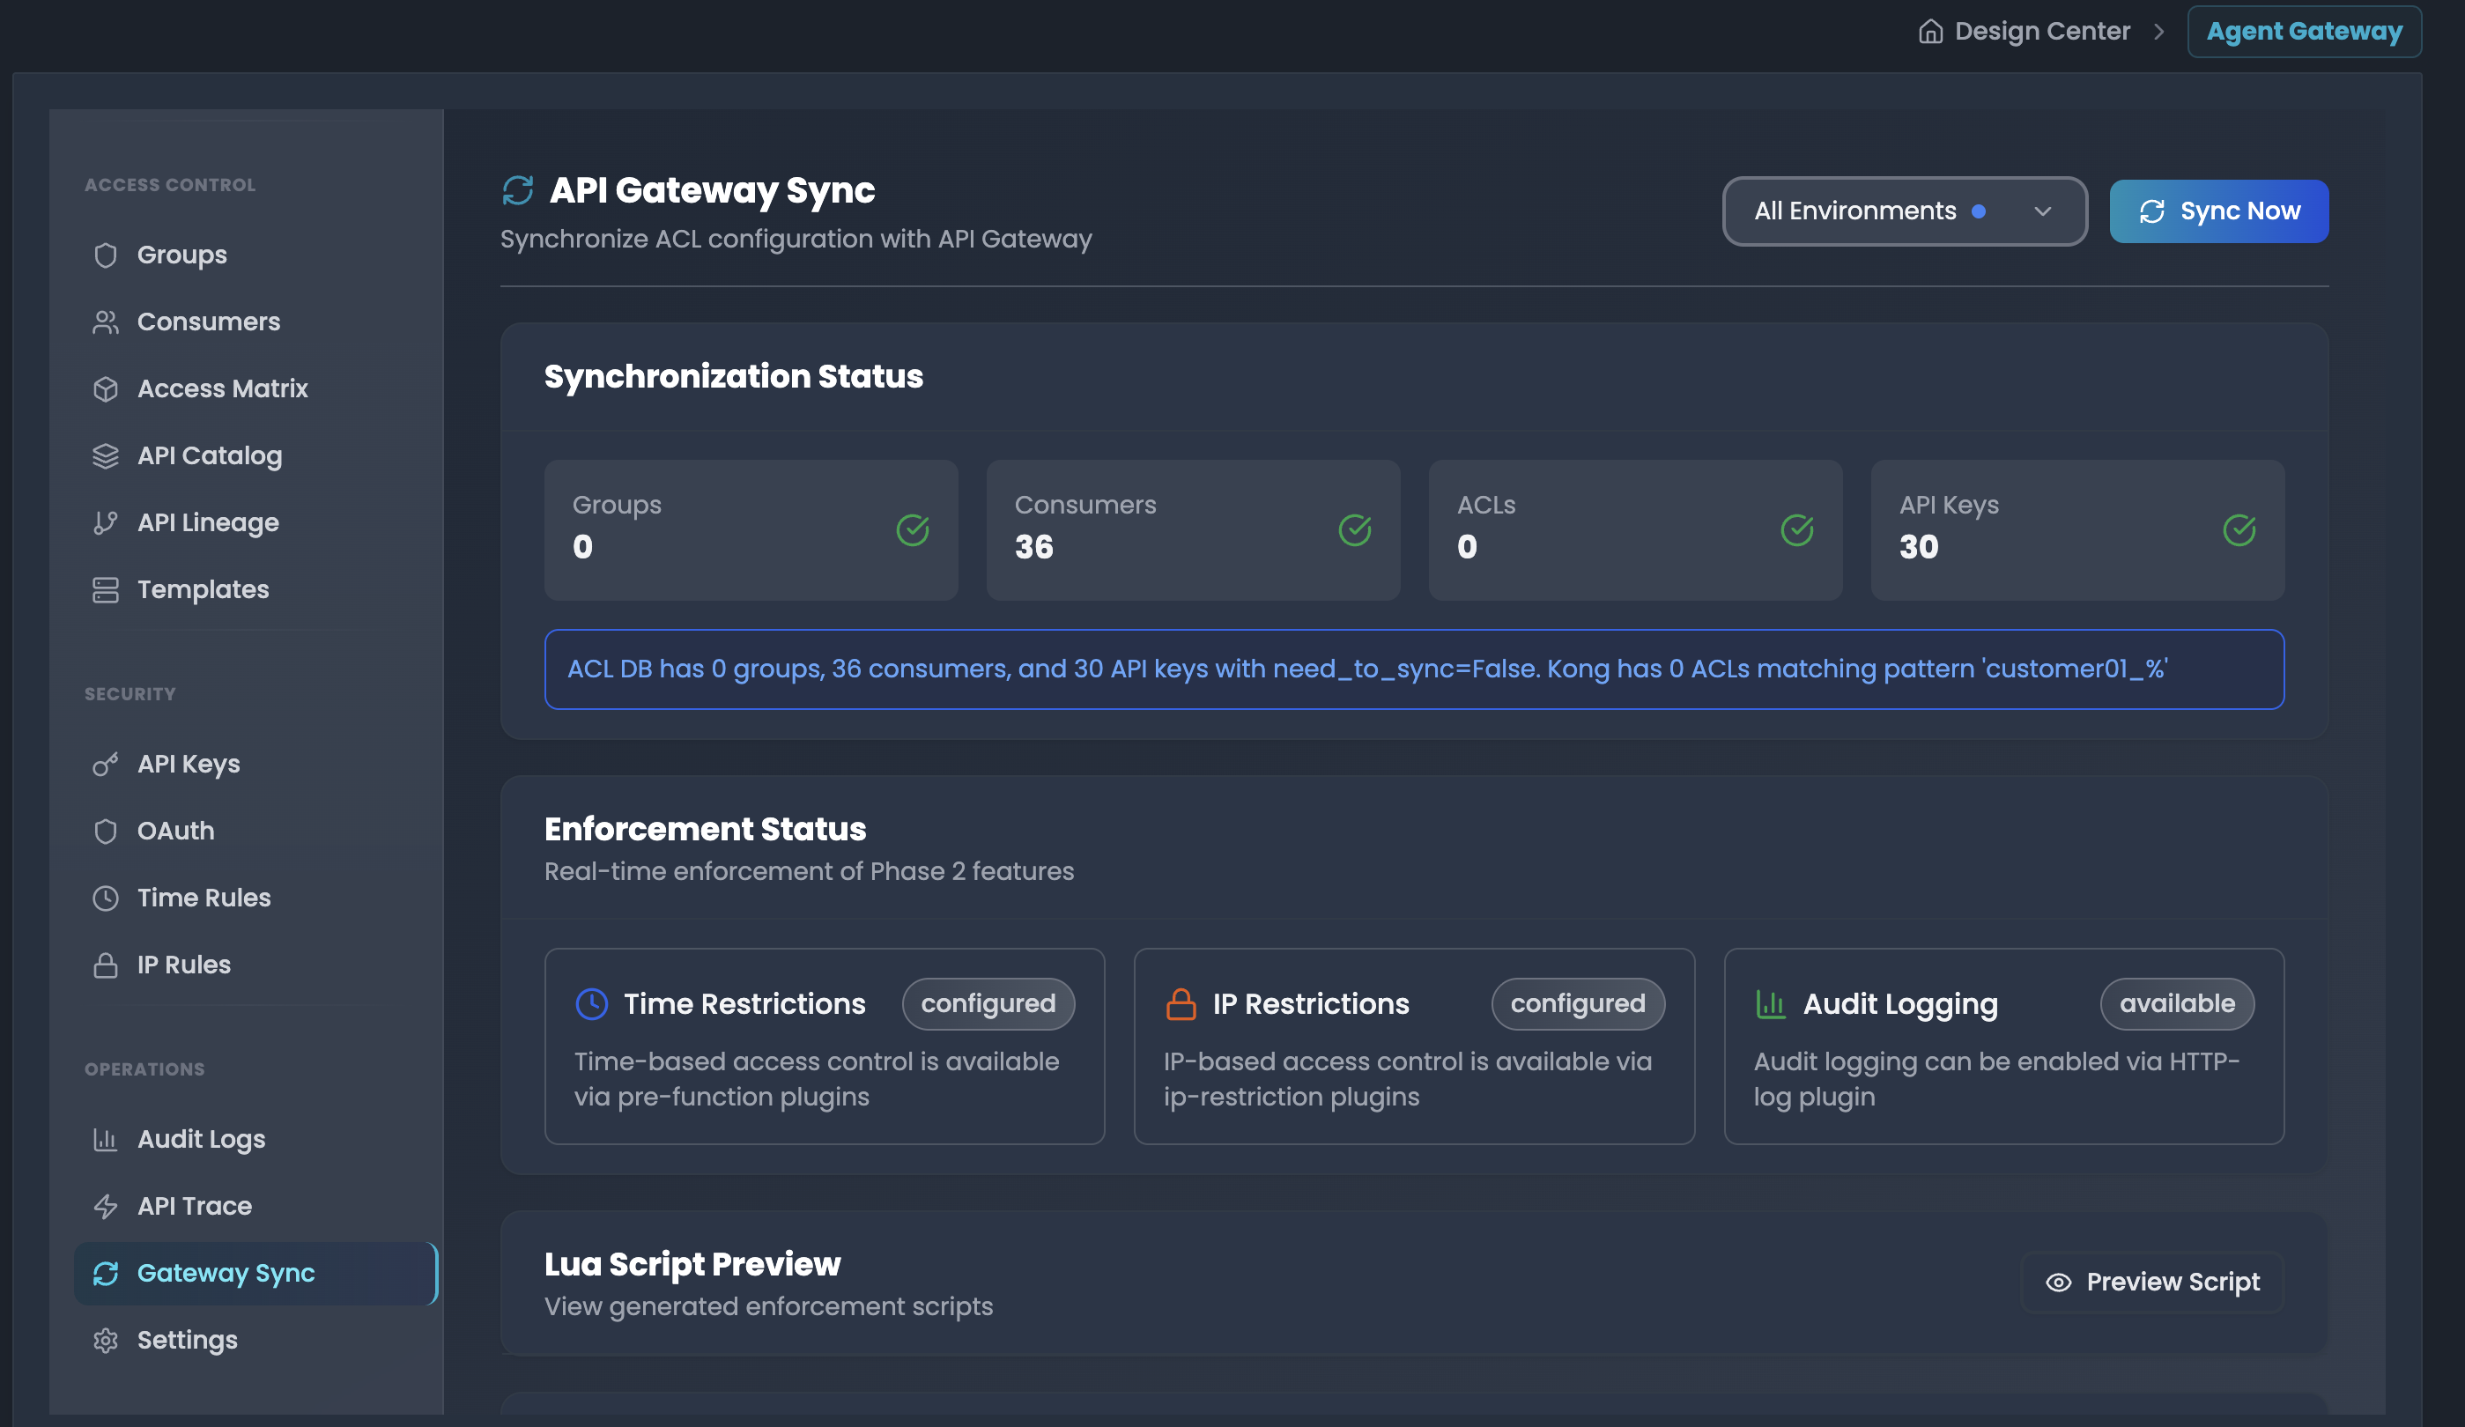Open Settings from the sidebar
This screenshot has height=1427, width=2465.
pyautogui.click(x=255, y=1340)
